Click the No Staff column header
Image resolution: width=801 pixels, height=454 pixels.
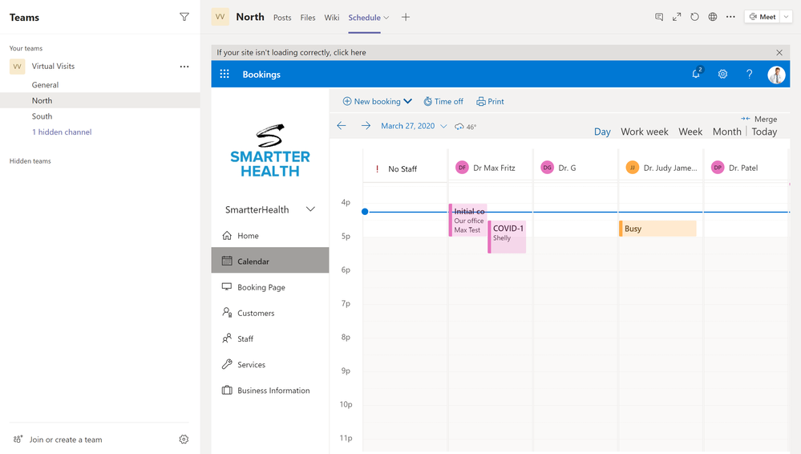405,168
